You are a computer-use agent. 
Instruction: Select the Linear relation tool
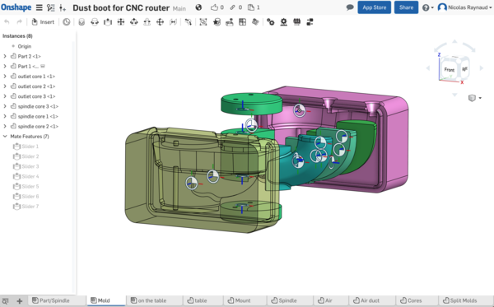[x=310, y=22]
